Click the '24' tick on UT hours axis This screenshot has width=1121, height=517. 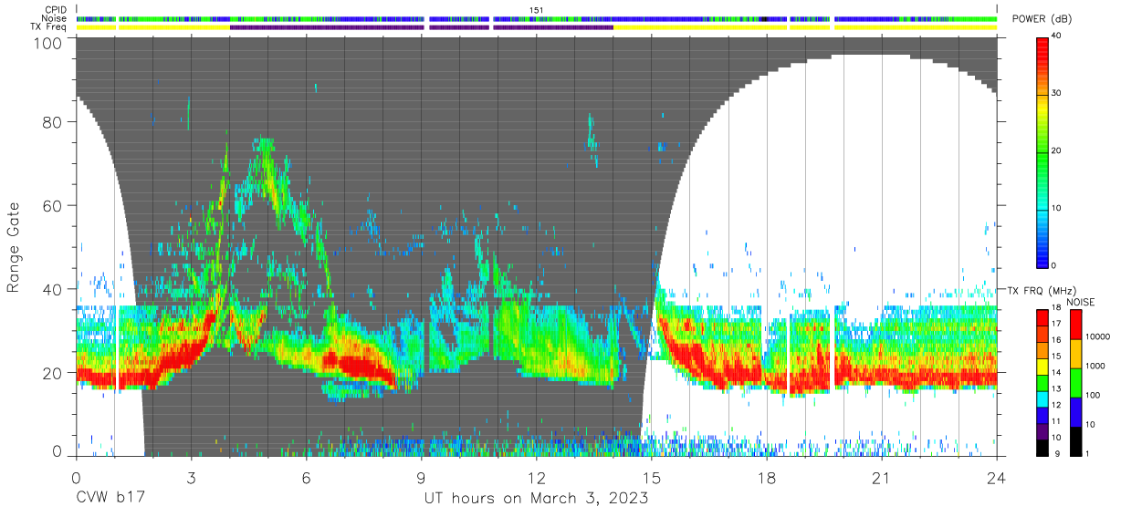(x=997, y=478)
